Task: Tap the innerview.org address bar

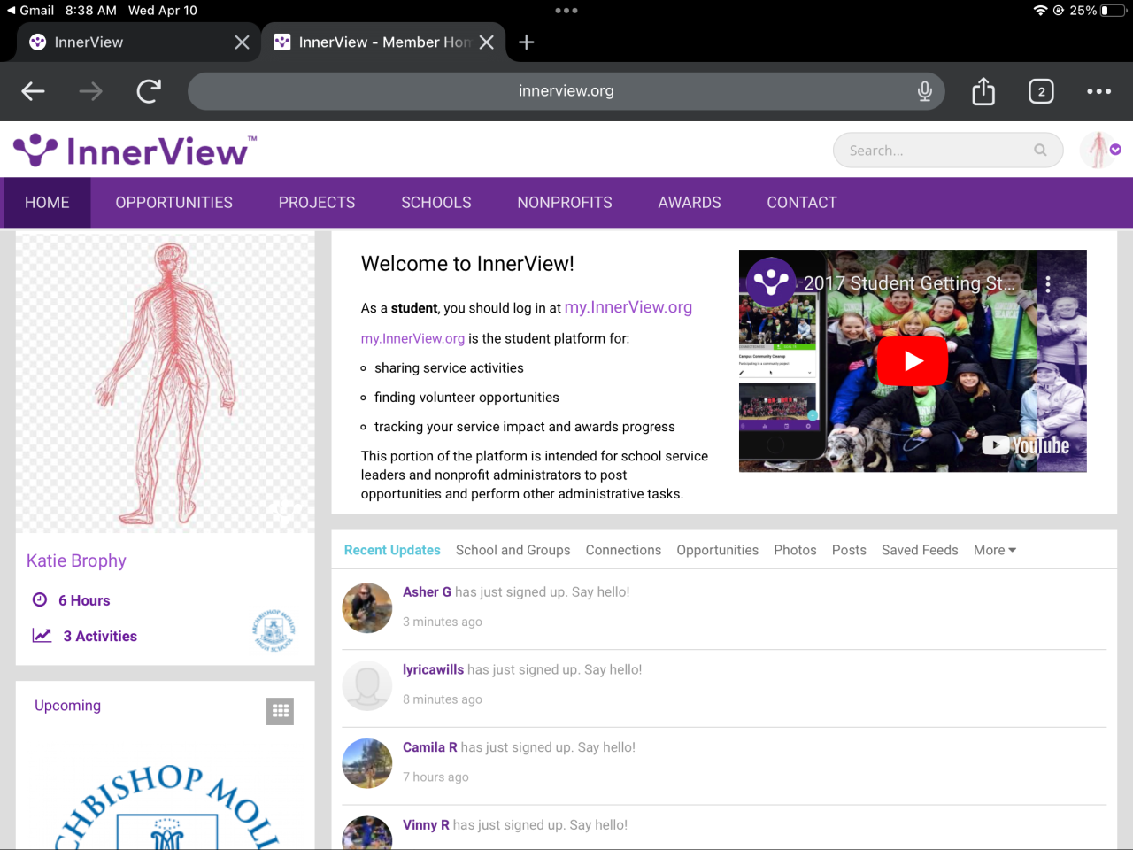Action: click(566, 91)
